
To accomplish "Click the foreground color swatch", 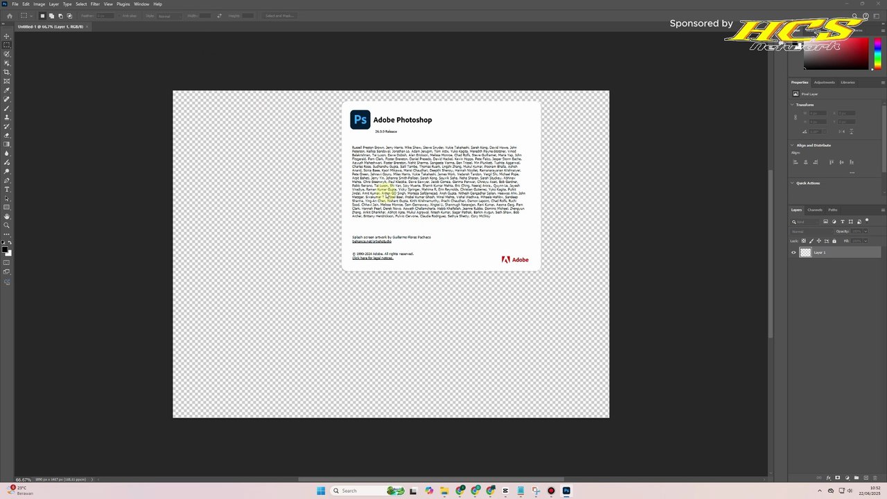I will point(6,249).
